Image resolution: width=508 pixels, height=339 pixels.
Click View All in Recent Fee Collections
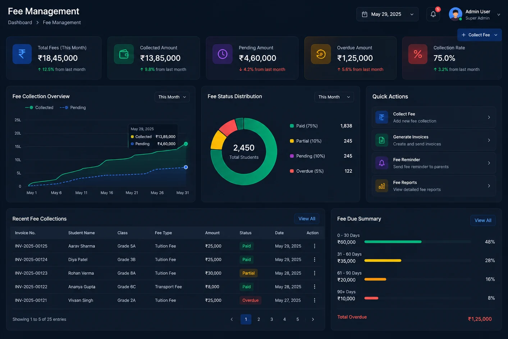click(307, 219)
